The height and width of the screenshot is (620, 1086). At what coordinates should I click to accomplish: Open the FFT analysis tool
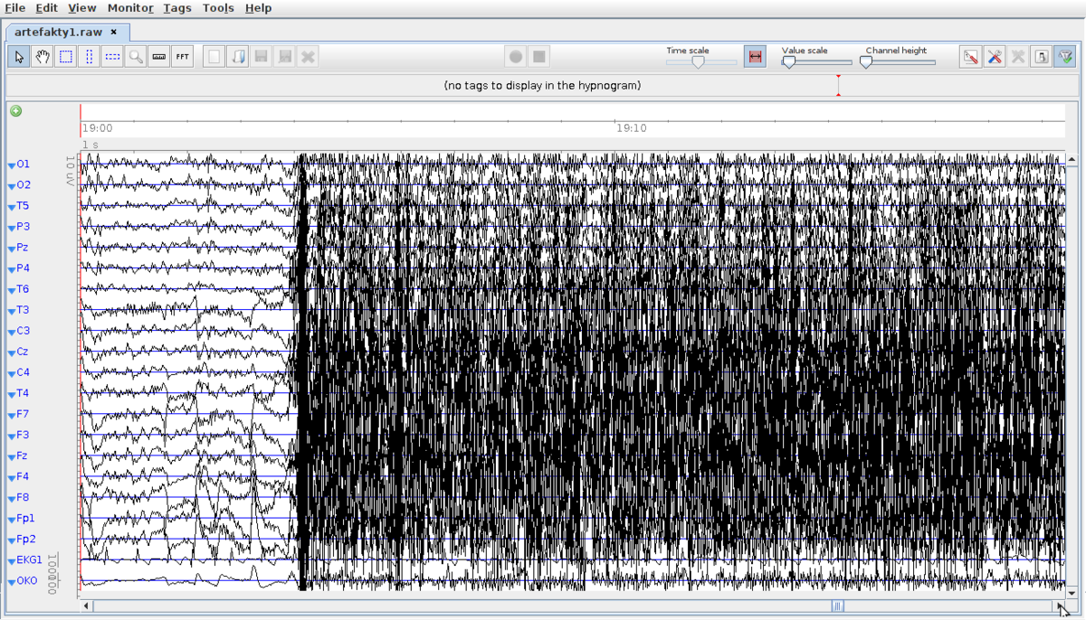182,56
